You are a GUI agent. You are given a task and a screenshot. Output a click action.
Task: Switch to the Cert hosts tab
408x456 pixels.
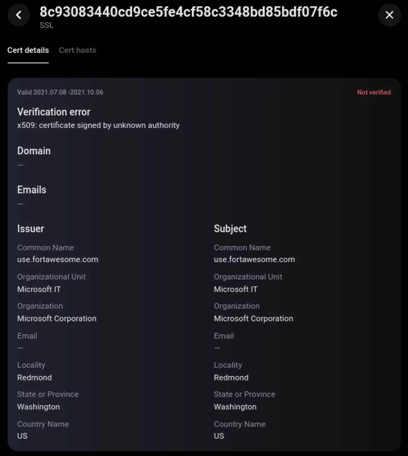tap(77, 50)
